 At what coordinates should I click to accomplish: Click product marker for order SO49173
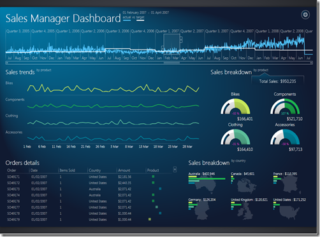(x=160, y=189)
